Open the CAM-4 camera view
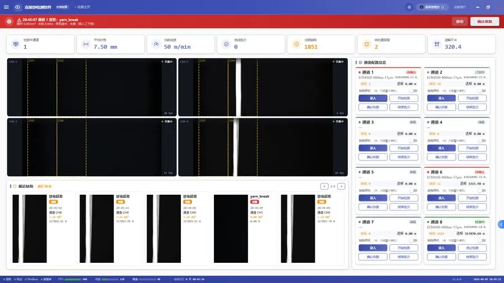The height and width of the screenshot is (283, 504). (x=263, y=147)
